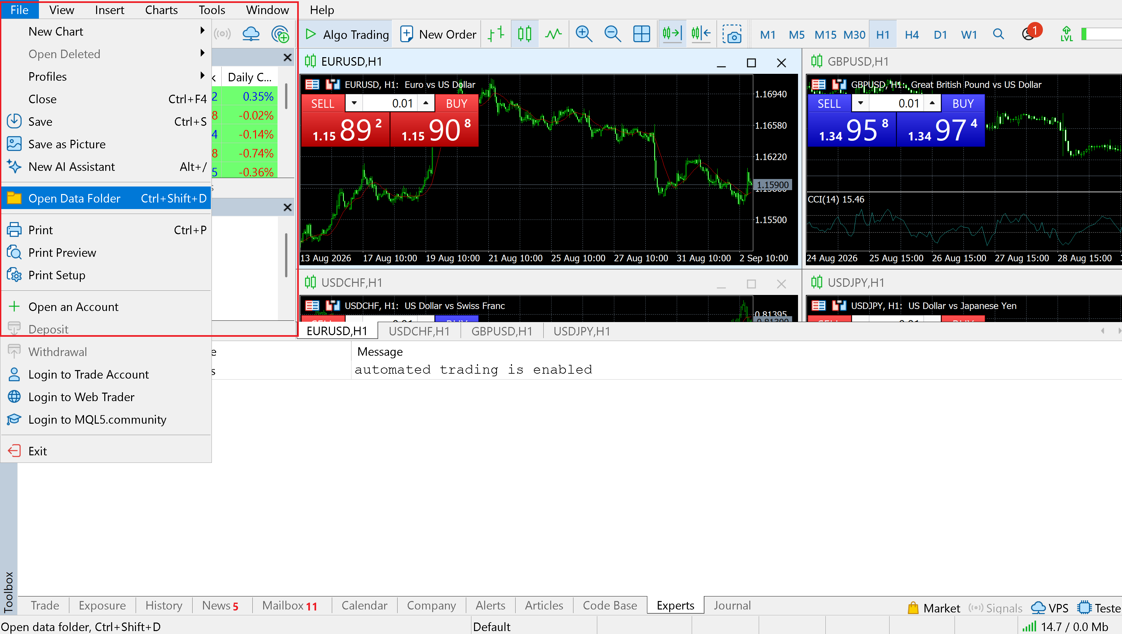Switch to USDCHF,H1 chart tab
This screenshot has height=634, width=1122.
pos(419,331)
